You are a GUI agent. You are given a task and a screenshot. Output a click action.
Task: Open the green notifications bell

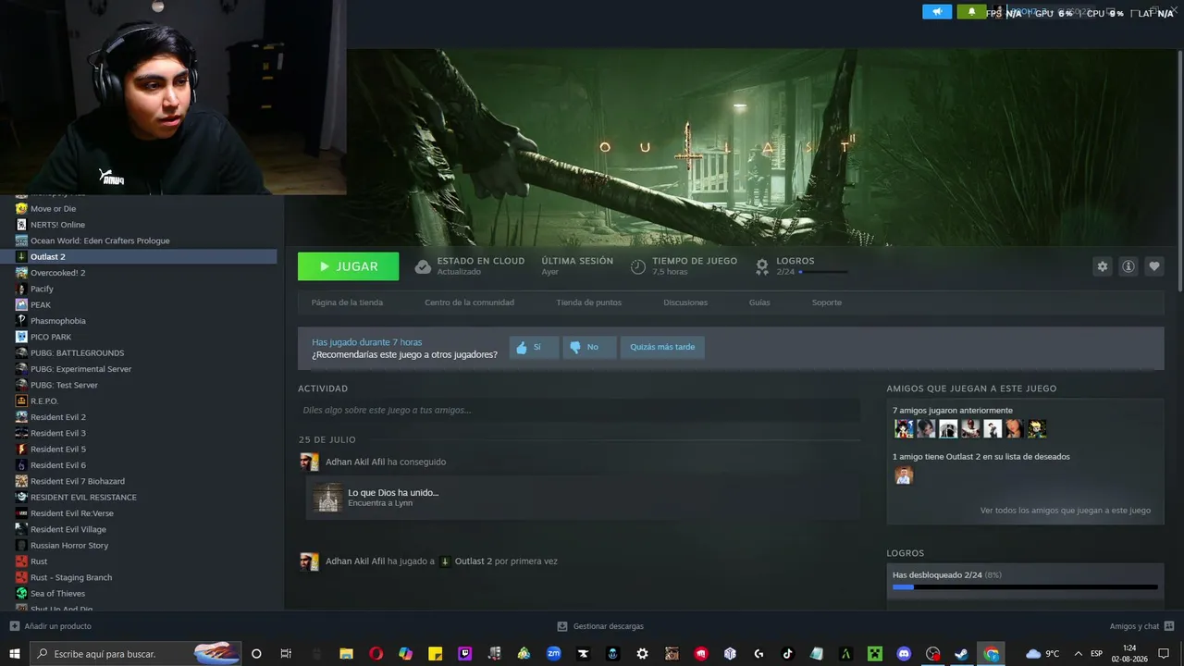(x=971, y=12)
